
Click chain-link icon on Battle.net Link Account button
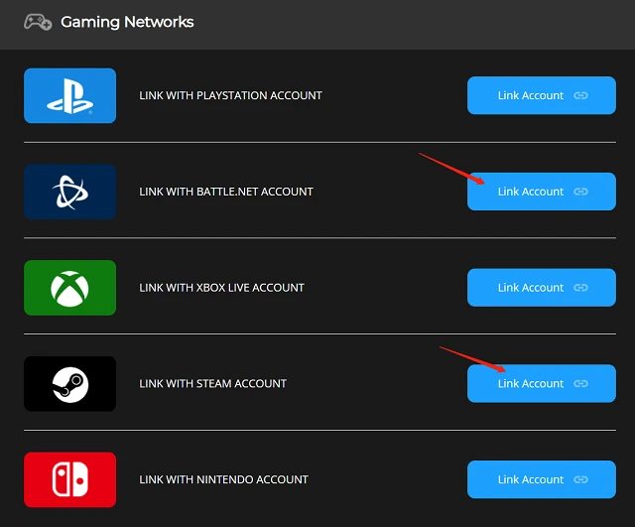pos(581,192)
